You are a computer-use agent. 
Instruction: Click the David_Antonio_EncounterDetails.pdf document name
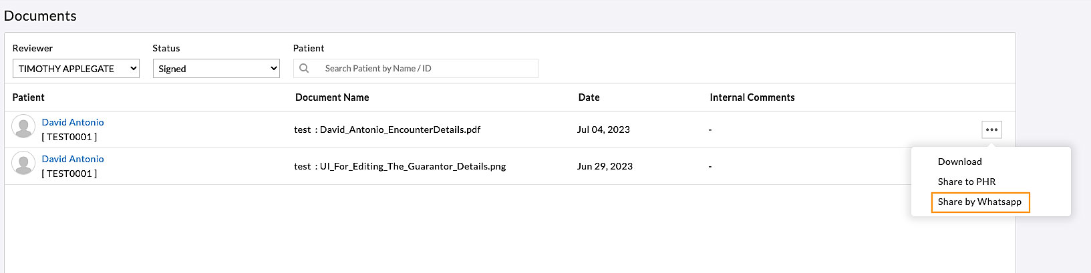tap(400, 129)
